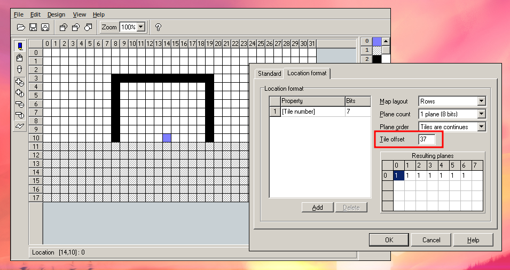Viewport: 510px width, 270px height.
Task: Click the Save floppy disk icon
Action: click(x=33, y=27)
